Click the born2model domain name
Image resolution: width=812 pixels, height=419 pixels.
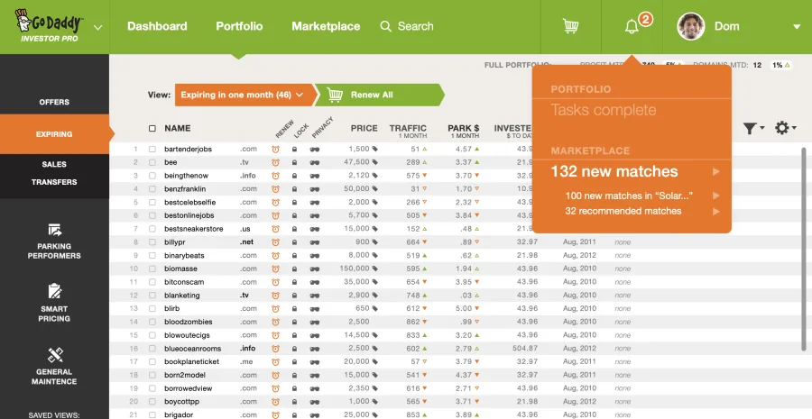[x=185, y=376]
